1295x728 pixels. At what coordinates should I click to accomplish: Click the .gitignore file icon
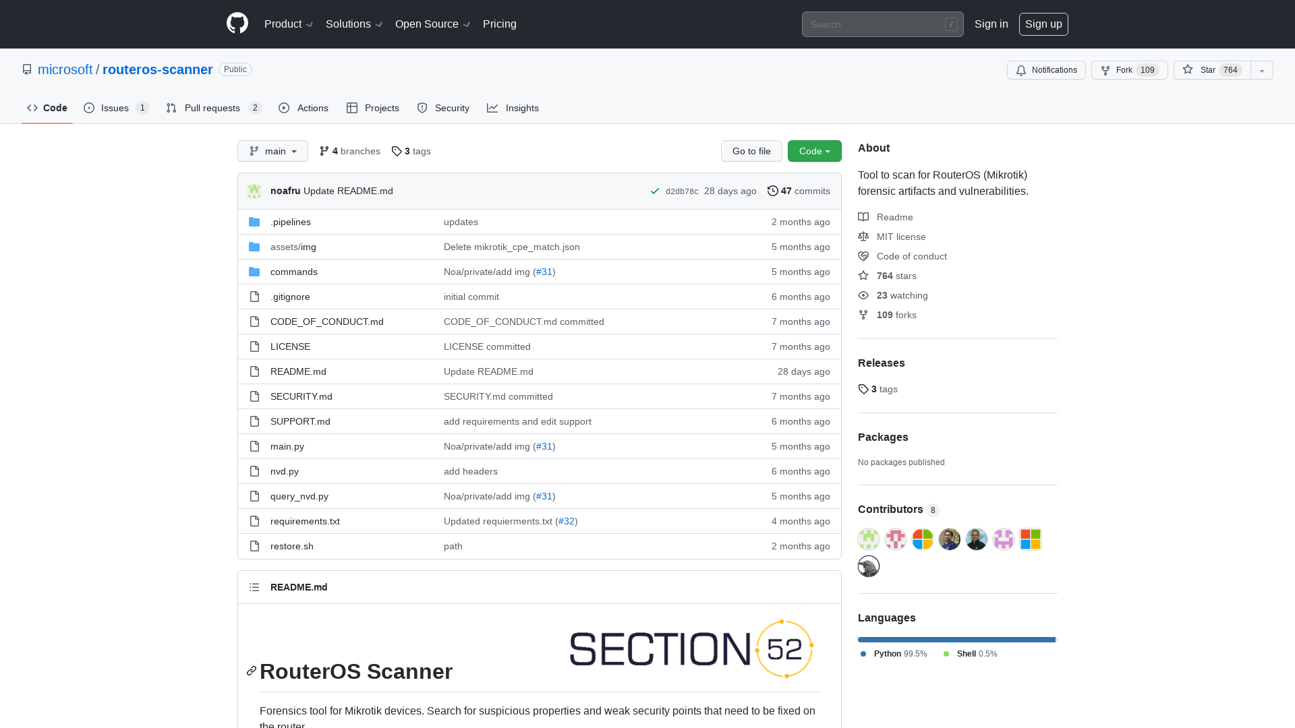tap(254, 297)
